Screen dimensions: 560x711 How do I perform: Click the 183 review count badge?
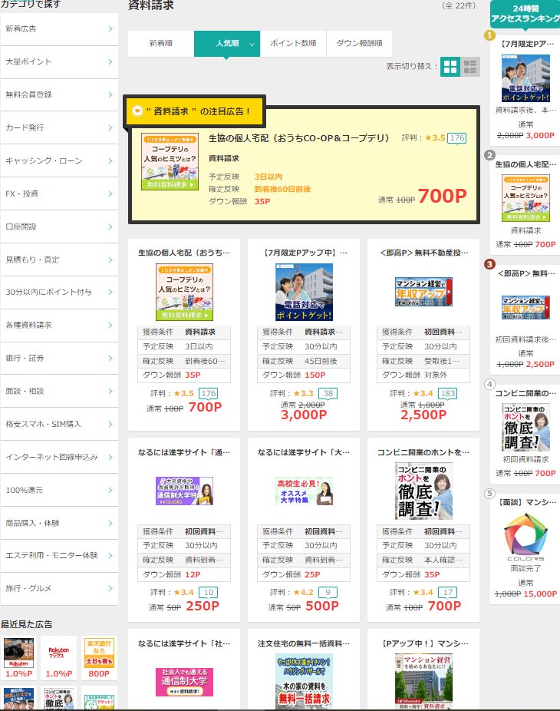(x=448, y=394)
